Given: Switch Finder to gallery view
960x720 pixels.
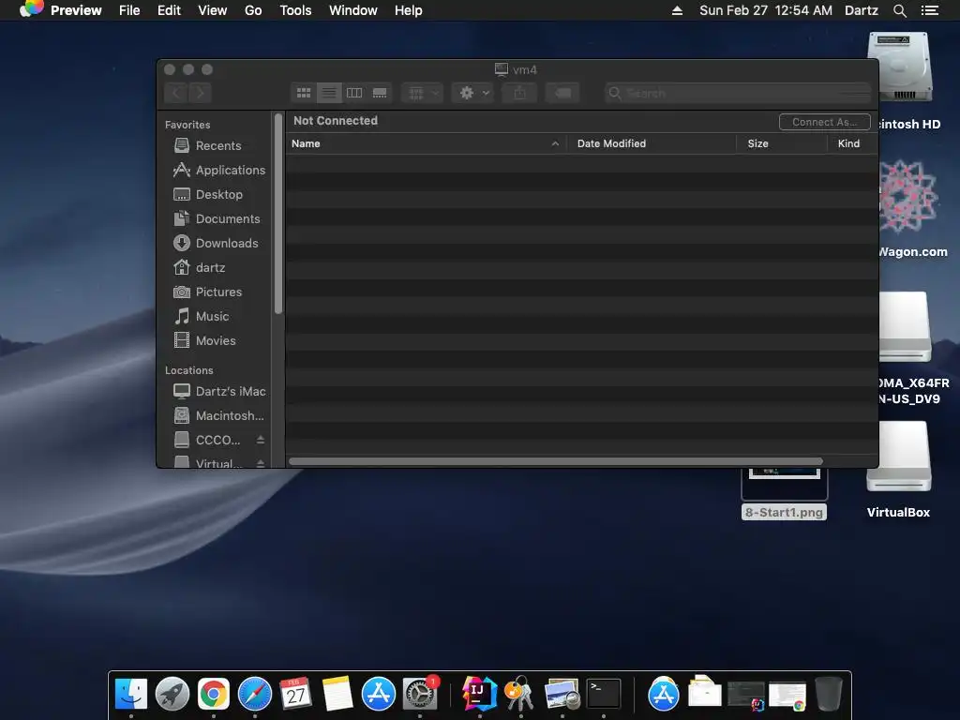Looking at the screenshot, I should pyautogui.click(x=380, y=93).
